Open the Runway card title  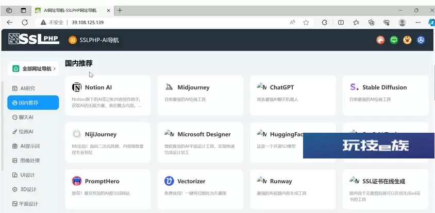tap(281, 182)
